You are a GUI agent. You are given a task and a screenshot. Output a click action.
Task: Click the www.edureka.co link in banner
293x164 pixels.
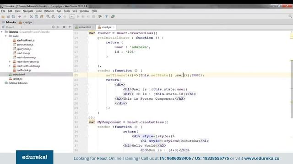click(261, 159)
